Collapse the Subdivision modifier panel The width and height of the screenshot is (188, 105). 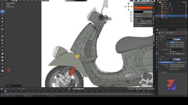160,60
